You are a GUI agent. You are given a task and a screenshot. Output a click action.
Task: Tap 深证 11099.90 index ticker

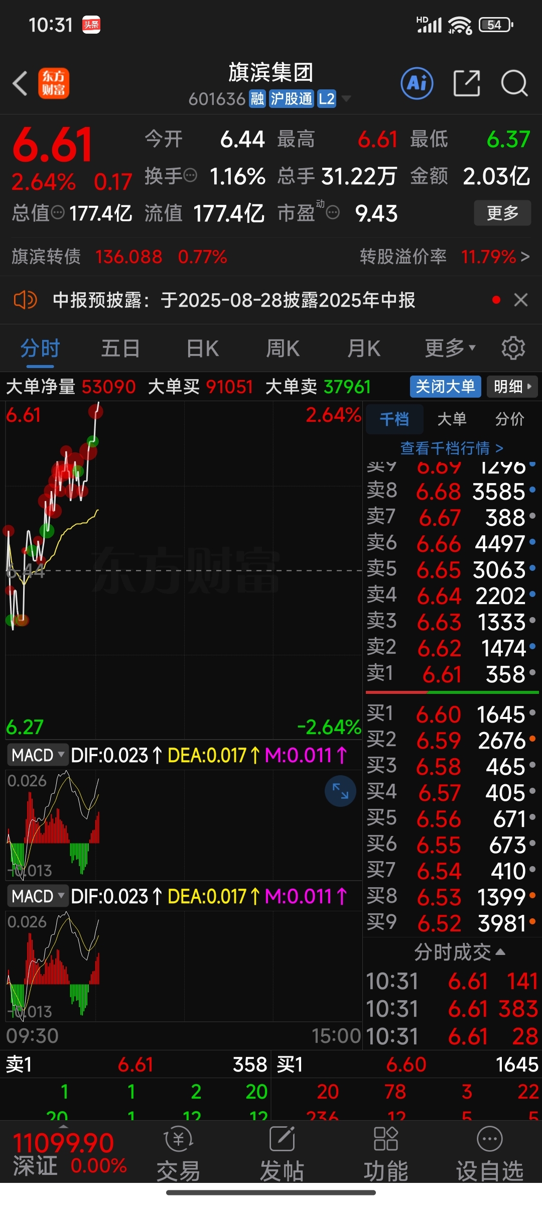tap(70, 1154)
